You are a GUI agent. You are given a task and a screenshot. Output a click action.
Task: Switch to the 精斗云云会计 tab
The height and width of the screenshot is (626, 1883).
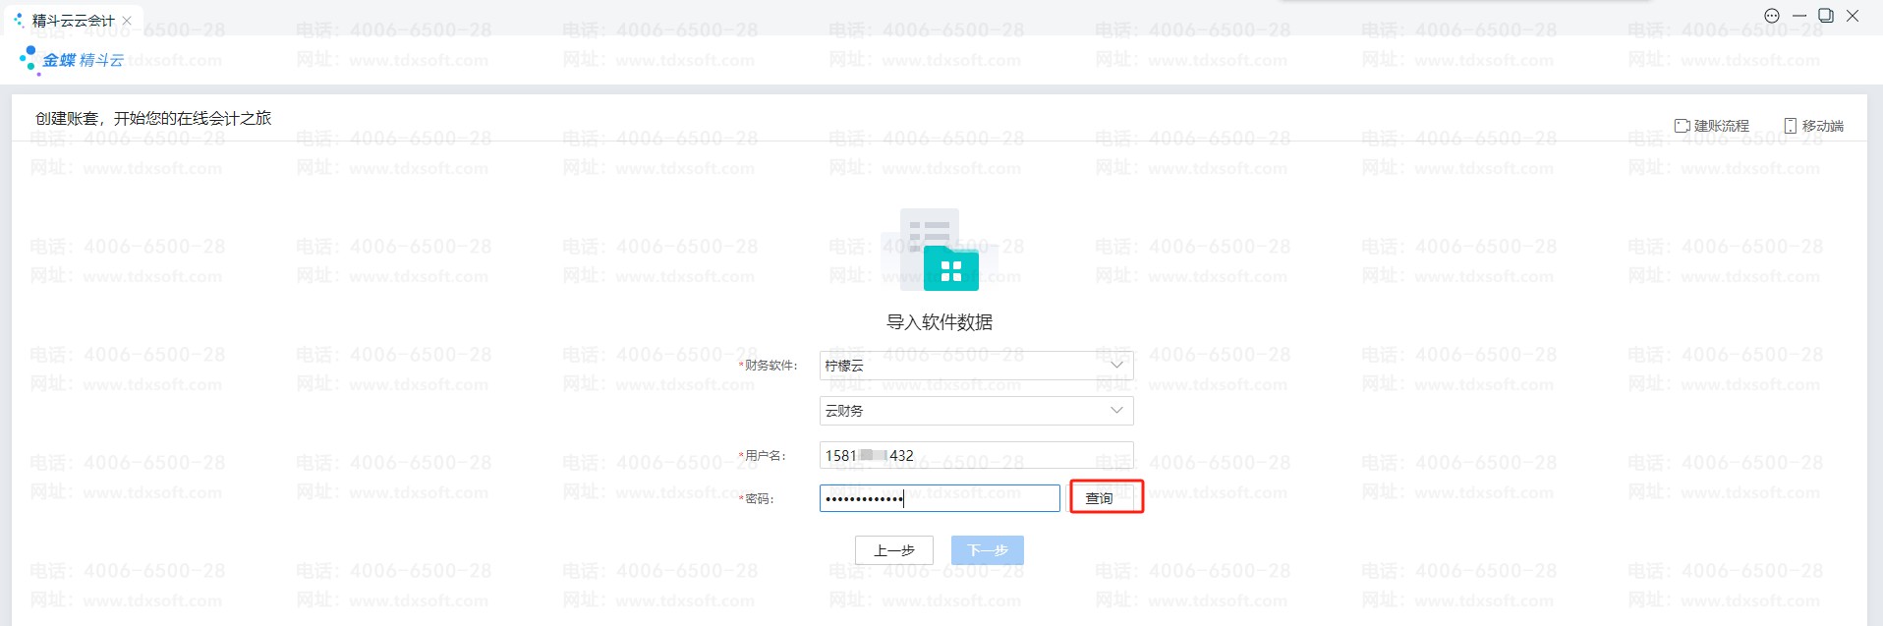click(x=72, y=21)
